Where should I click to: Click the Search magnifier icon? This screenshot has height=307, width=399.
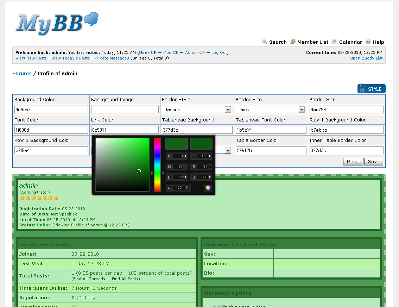pyautogui.click(x=265, y=42)
